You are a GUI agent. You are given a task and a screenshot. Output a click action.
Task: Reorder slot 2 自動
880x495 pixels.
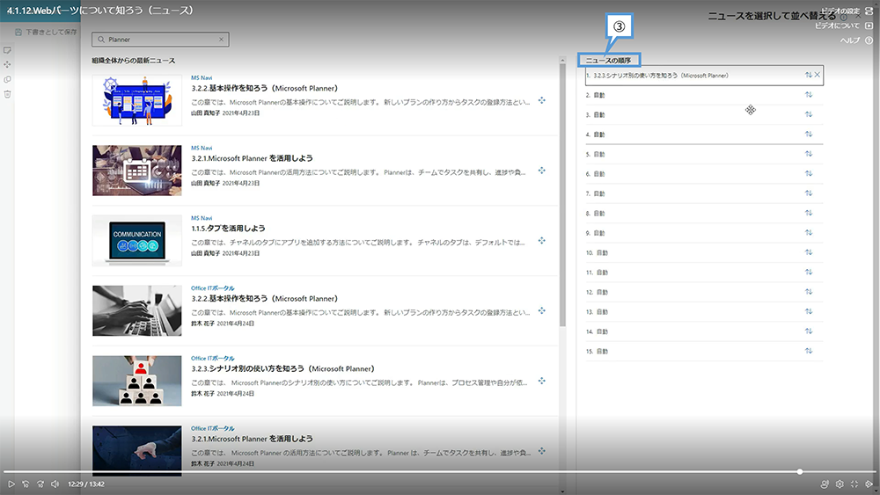809,95
